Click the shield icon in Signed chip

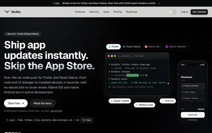coord(112,101)
